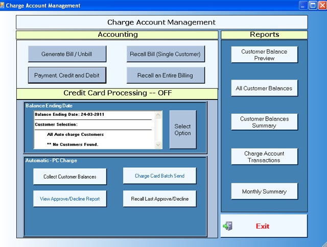Image resolution: width=327 pixels, height=247 pixels.
Task: Open Charge Account Transactions report
Action: 264,157
